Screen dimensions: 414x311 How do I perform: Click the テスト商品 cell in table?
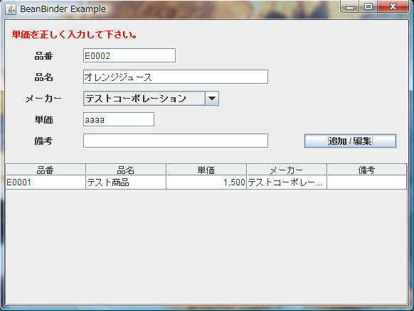pyautogui.click(x=126, y=182)
